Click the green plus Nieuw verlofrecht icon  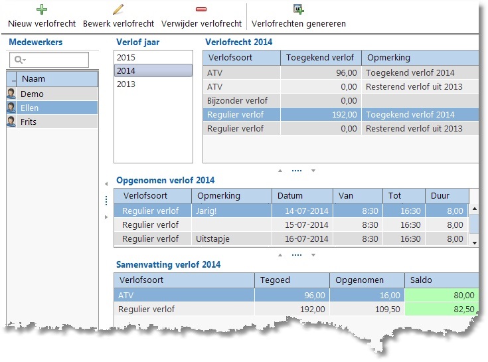point(42,9)
